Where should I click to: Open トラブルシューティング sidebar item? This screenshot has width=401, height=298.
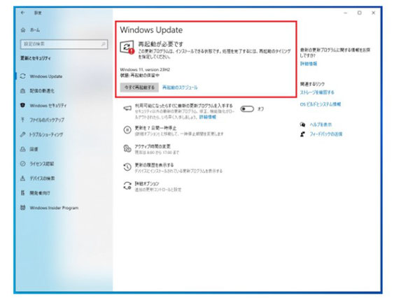(x=46, y=134)
